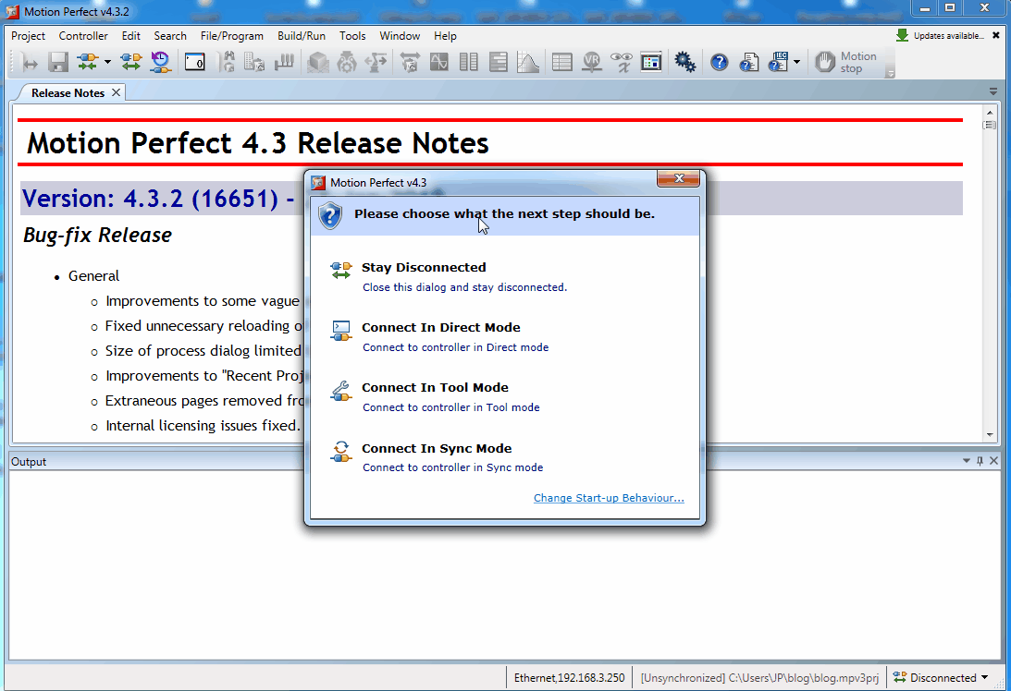Open the Help menu
The height and width of the screenshot is (691, 1011).
click(445, 36)
